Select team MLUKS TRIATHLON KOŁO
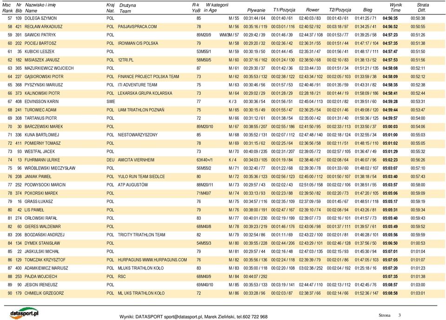 (141, 268)
